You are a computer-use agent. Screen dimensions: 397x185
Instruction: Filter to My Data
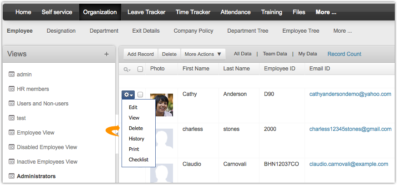pyautogui.click(x=308, y=54)
